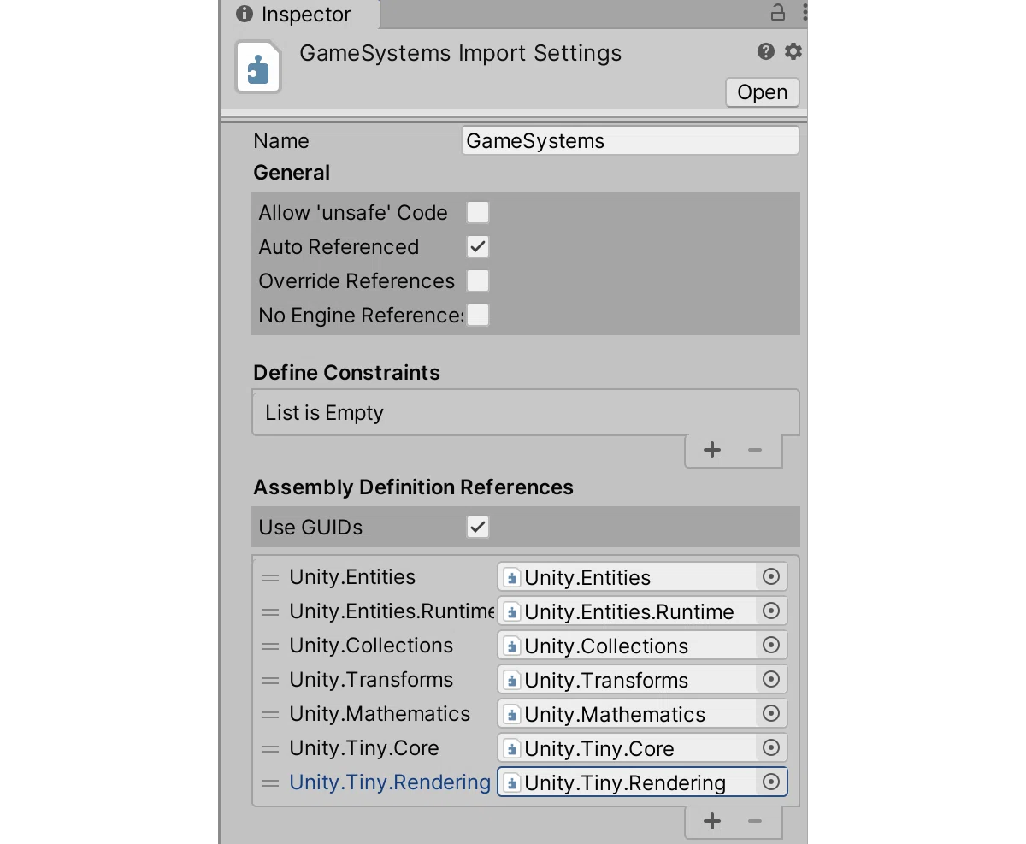Click object picker for Unity.Entities.Runtime field
The height and width of the screenshot is (844, 1026).
click(x=771, y=611)
